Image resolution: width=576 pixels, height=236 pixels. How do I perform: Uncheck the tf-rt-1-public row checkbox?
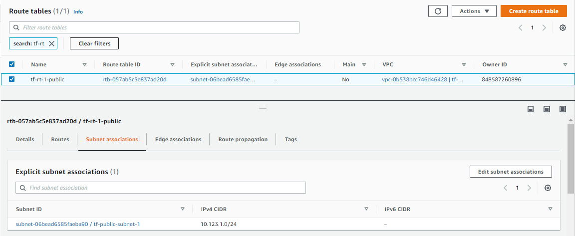(x=12, y=79)
